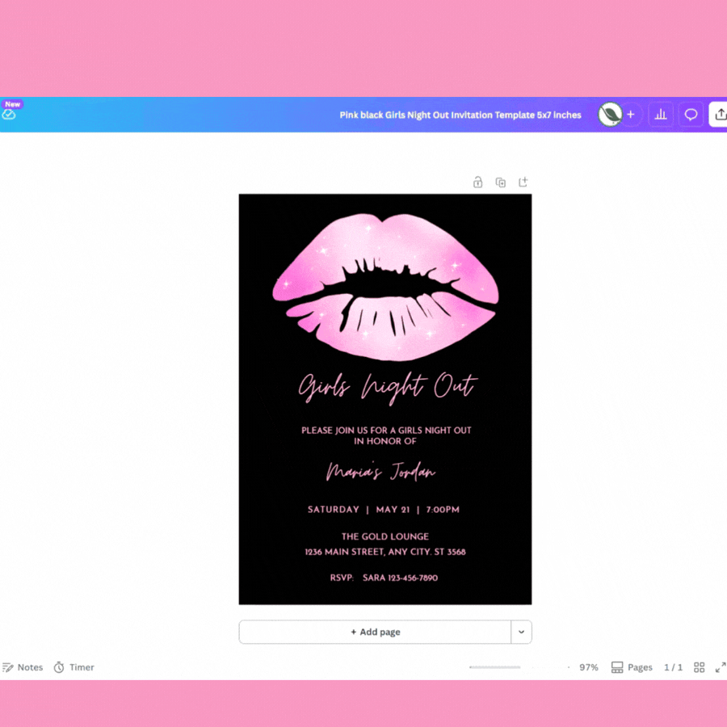Click the duplicate page icon
Viewport: 727px width, 727px height.
[x=500, y=183]
